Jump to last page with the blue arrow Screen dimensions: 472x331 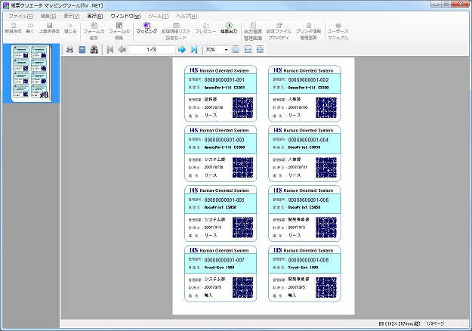(x=194, y=50)
